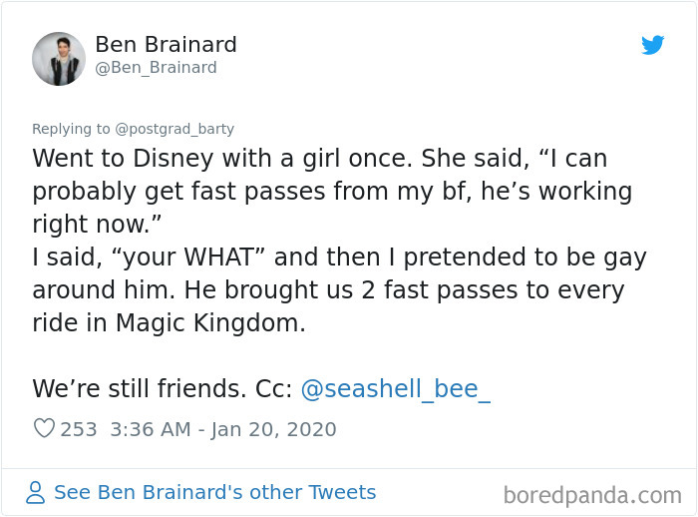698x517 pixels.
Task: See Ben Brainard's other Tweets
Action: (x=214, y=492)
